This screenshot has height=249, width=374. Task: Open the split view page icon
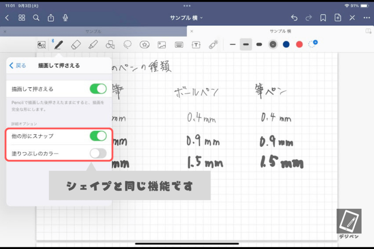click(368, 31)
